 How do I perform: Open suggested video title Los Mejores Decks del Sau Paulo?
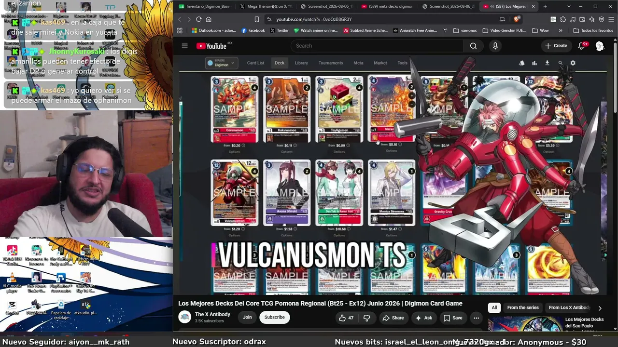pyautogui.click(x=584, y=322)
